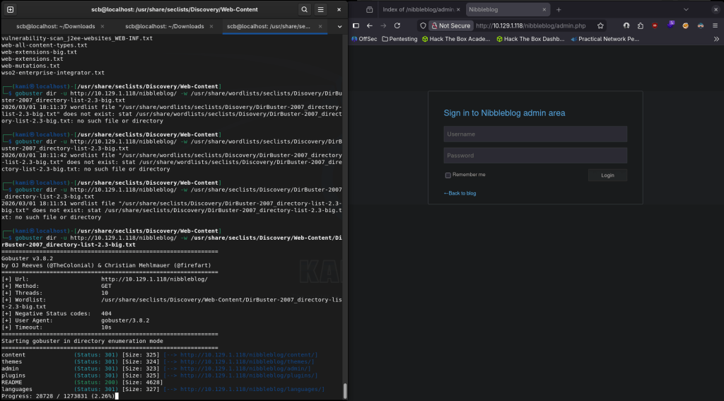The width and height of the screenshot is (724, 401).
Task: Open the list all tabs dropdown in Firefox
Action: pyautogui.click(x=685, y=9)
